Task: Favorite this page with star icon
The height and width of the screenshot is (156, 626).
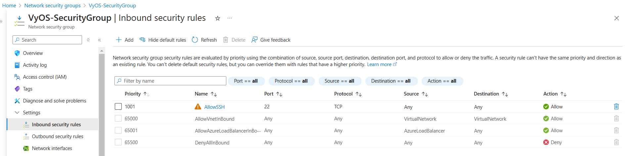Action: (x=217, y=18)
